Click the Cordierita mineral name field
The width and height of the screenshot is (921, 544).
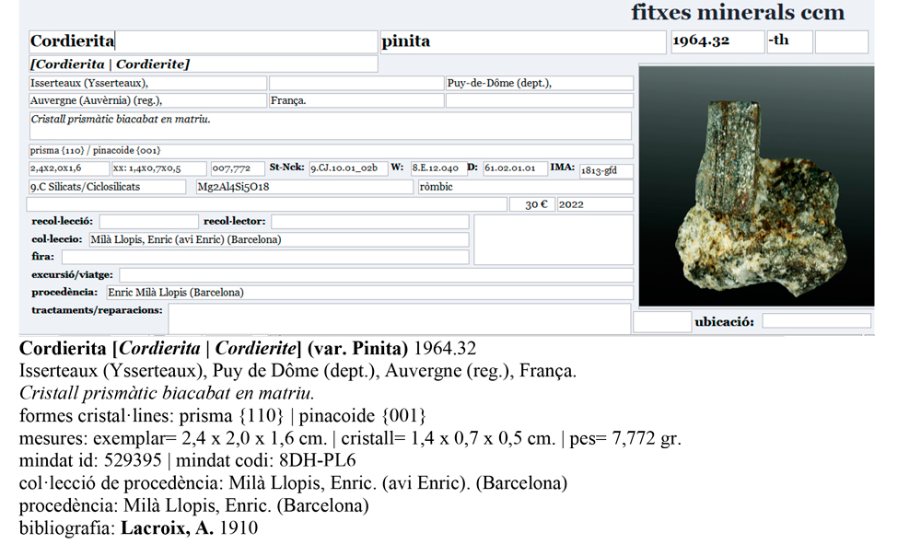pos(203,41)
